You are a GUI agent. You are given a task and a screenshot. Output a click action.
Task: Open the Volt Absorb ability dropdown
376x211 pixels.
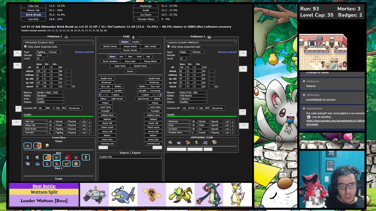click(x=193, y=96)
